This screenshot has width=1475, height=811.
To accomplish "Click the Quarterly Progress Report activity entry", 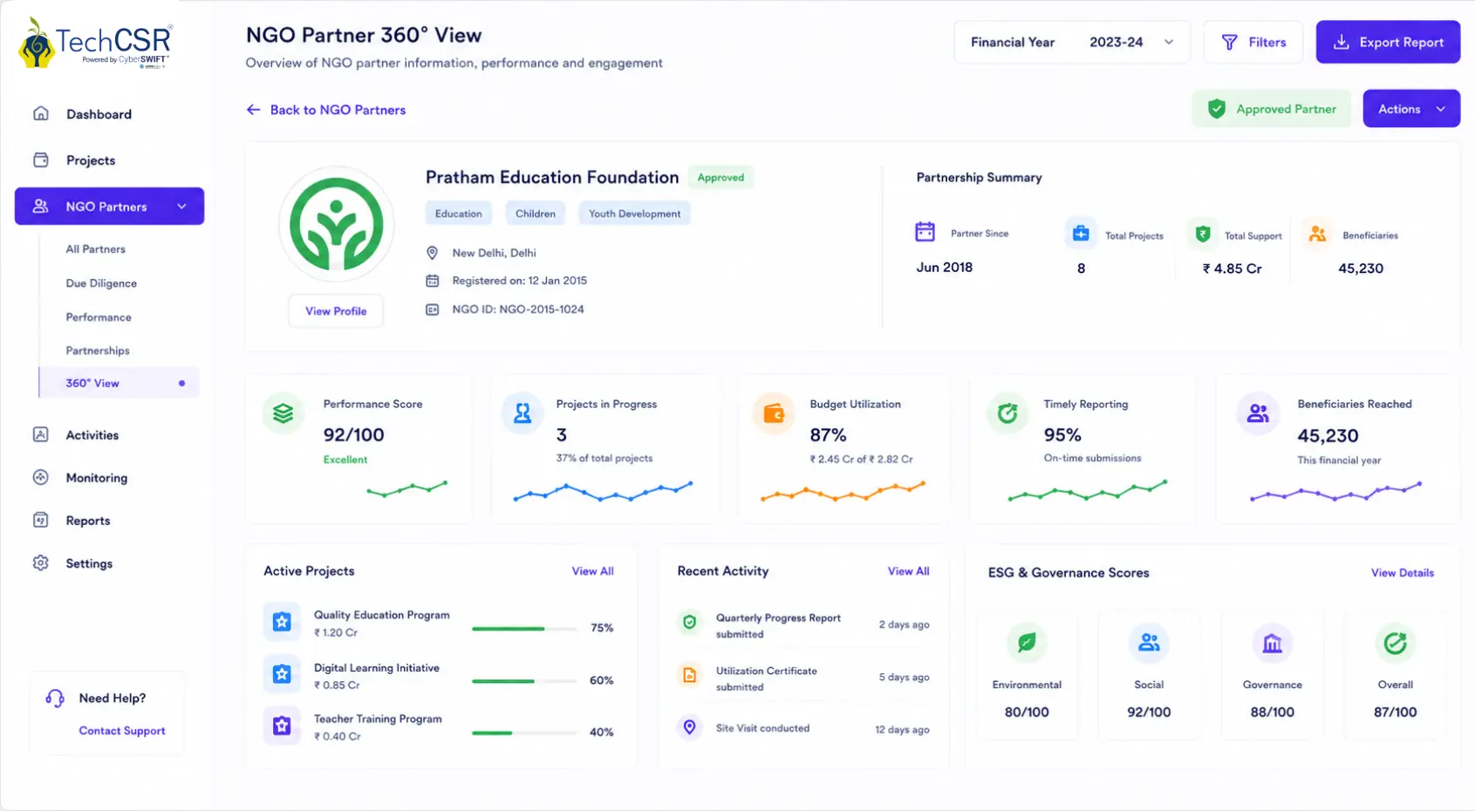I will coord(803,625).
